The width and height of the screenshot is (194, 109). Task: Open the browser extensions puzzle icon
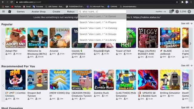click(182, 2)
